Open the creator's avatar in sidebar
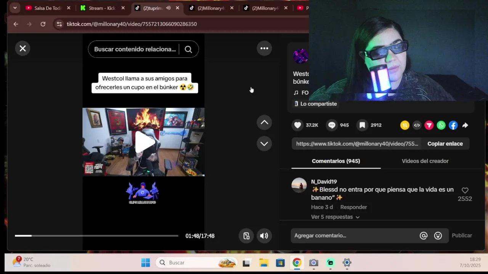Image resolution: width=488 pixels, height=274 pixels. 300,56
